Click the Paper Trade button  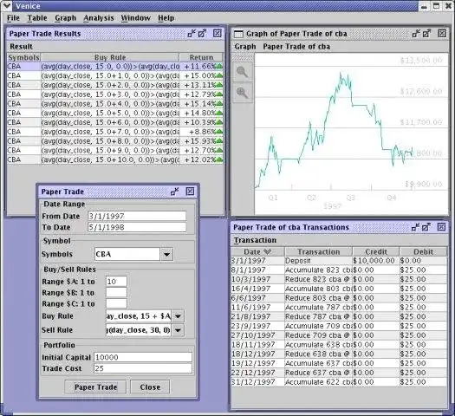[x=95, y=387]
